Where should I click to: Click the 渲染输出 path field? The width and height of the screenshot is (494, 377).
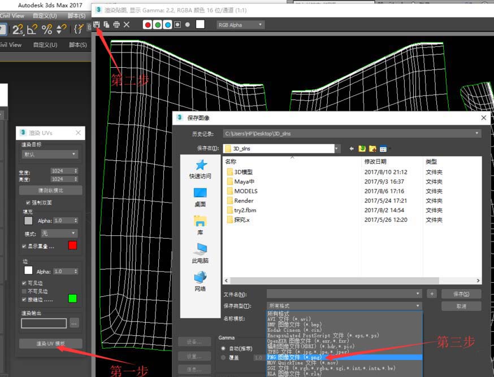point(44,323)
